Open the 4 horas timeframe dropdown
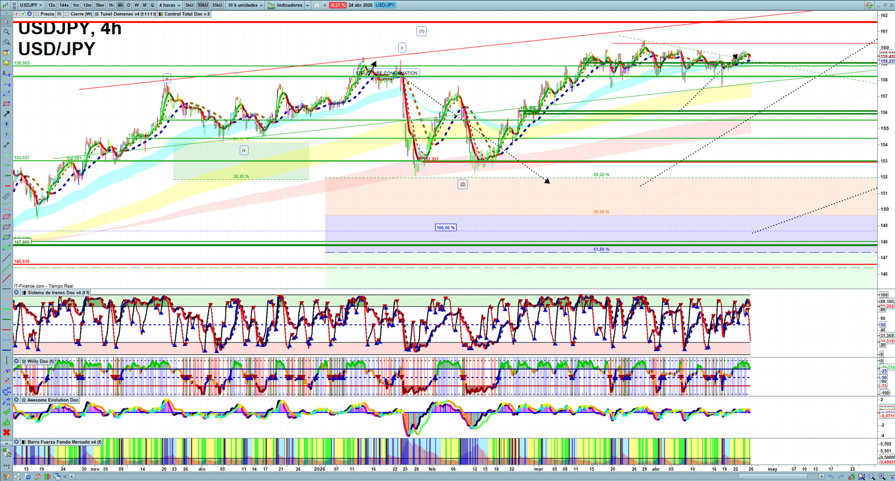Image resolution: width=895 pixels, height=481 pixels. point(169,5)
